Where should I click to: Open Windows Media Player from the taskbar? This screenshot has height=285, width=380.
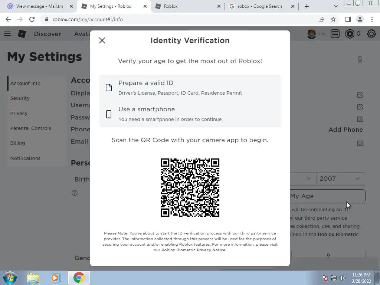tap(55, 278)
